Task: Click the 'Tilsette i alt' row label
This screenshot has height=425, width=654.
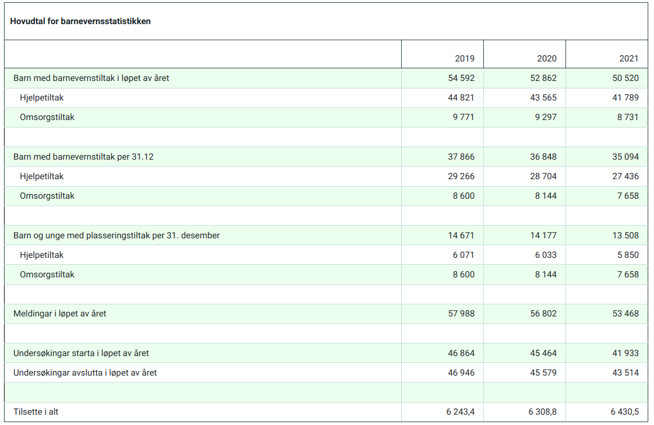Action: (36, 412)
